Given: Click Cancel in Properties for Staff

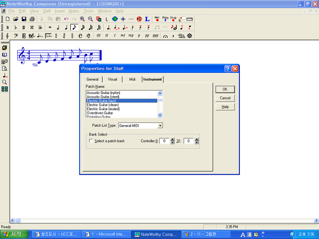Looking at the screenshot, I should (x=225, y=98).
